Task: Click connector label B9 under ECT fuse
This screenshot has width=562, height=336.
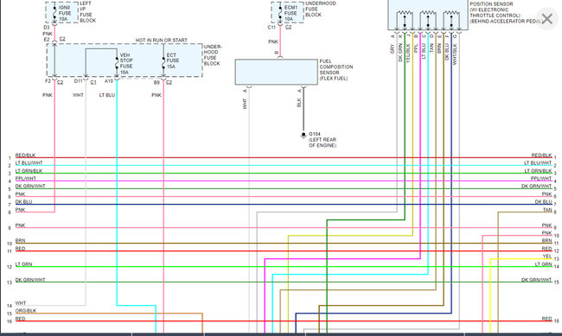Action: point(156,82)
